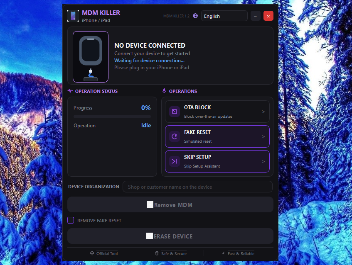The image size is (352, 265).
Task: Expand the OTA Block chevron
Action: click(x=263, y=112)
